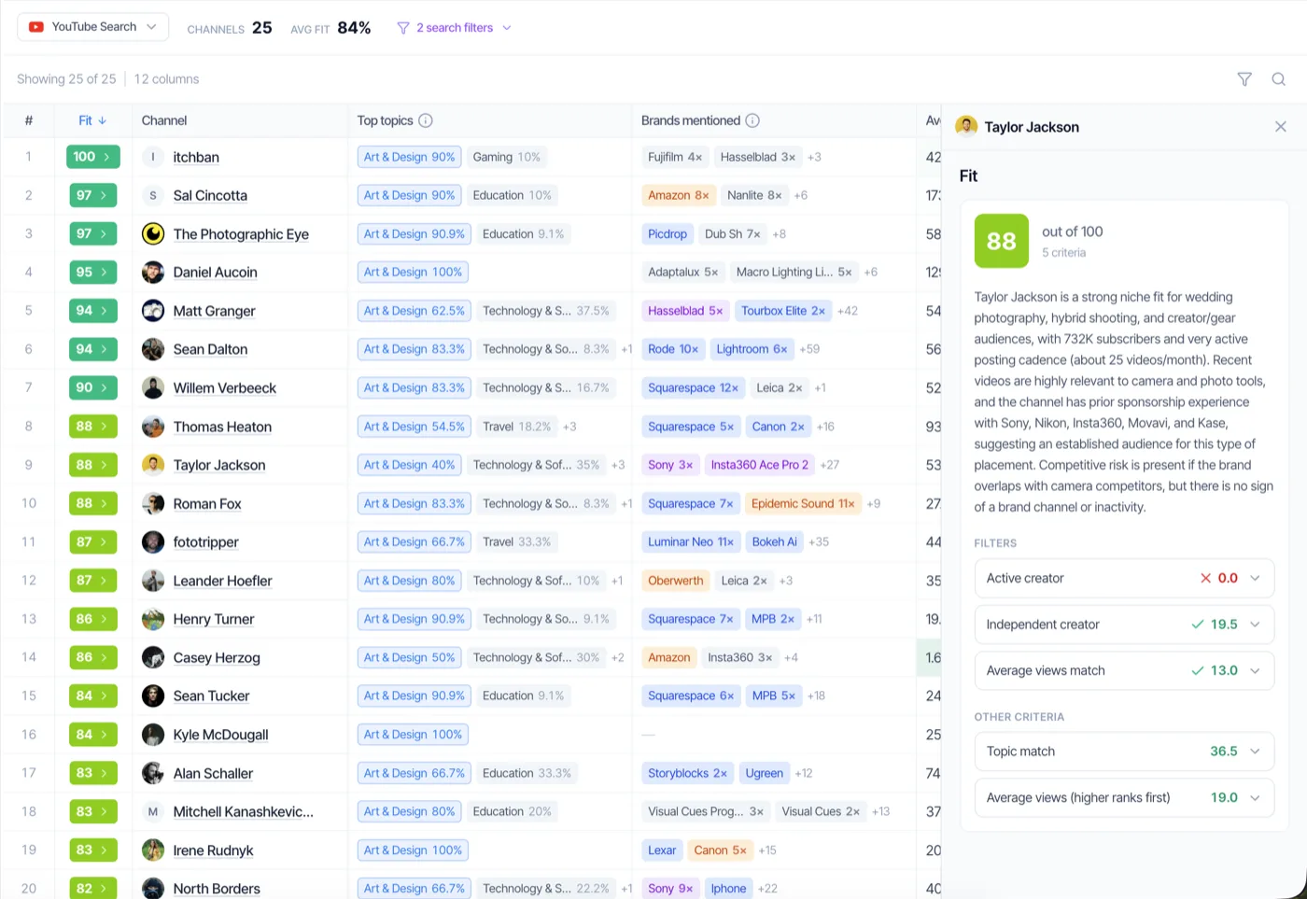Click Oberwerth brand tag for Leander Hoefler
Viewport: 1307px width, 899px height.
[676, 581]
